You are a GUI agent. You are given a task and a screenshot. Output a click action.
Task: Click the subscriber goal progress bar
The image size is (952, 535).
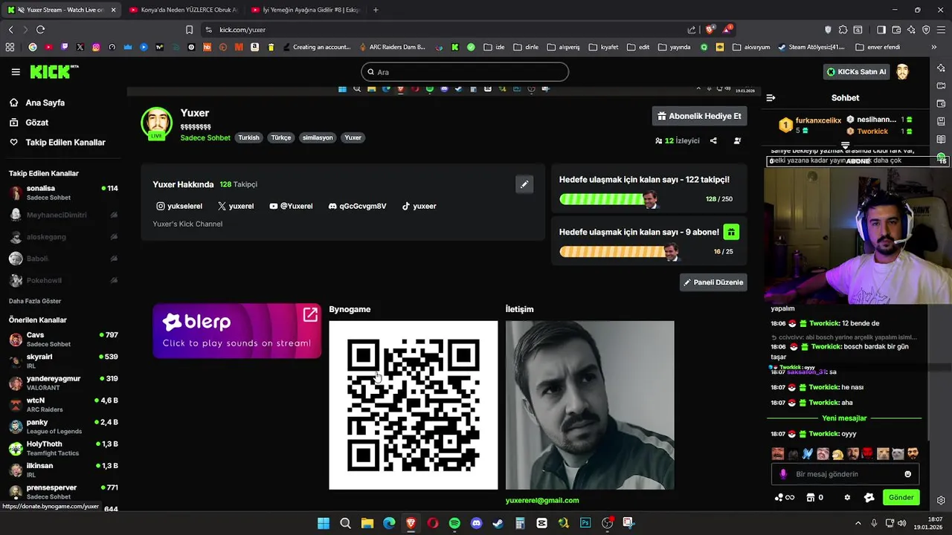coord(619,251)
